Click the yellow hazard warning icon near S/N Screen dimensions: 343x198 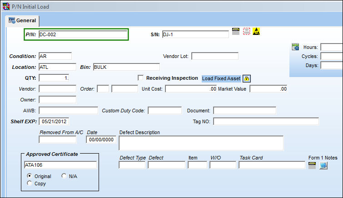click(x=256, y=31)
